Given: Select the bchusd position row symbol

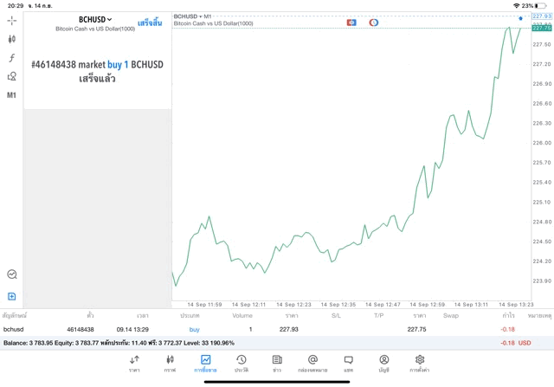Looking at the screenshot, I should click(x=14, y=329).
